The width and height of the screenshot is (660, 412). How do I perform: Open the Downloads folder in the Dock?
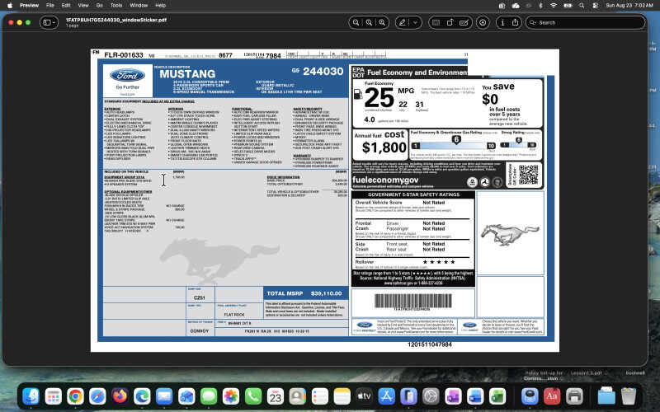pos(606,396)
